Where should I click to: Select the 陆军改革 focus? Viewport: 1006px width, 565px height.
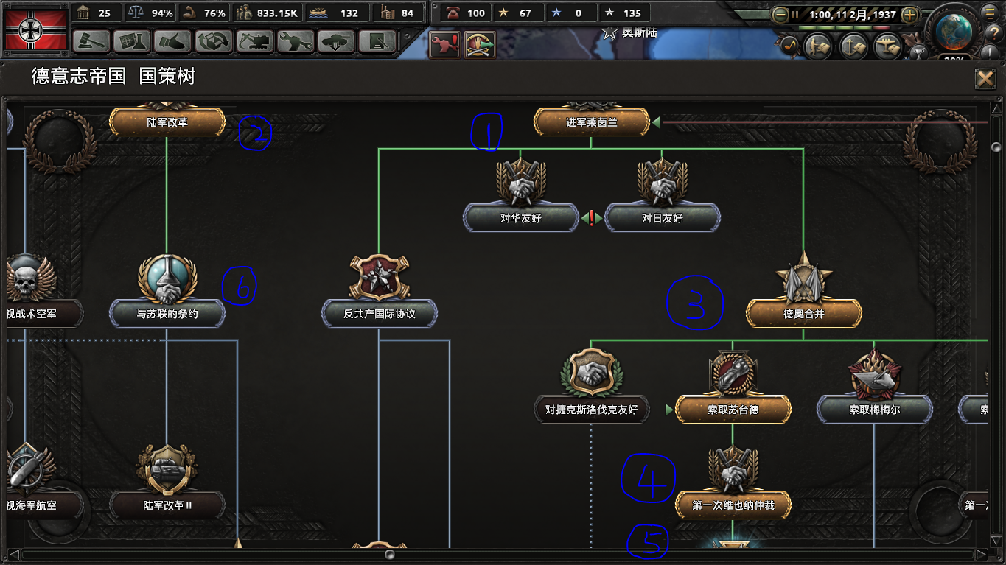pyautogui.click(x=167, y=122)
